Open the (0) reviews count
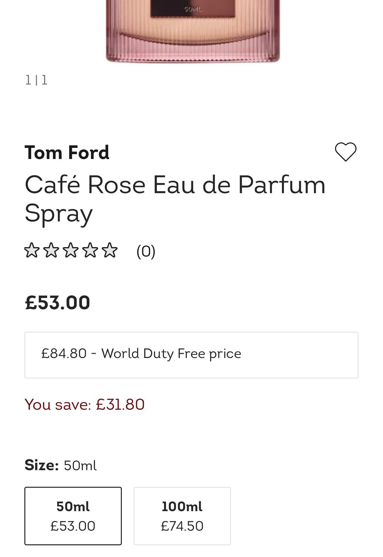This screenshot has width=383, height=557. pos(146,251)
